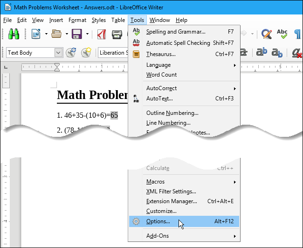Expand the Text Body paragraph style dropdown

[58, 53]
